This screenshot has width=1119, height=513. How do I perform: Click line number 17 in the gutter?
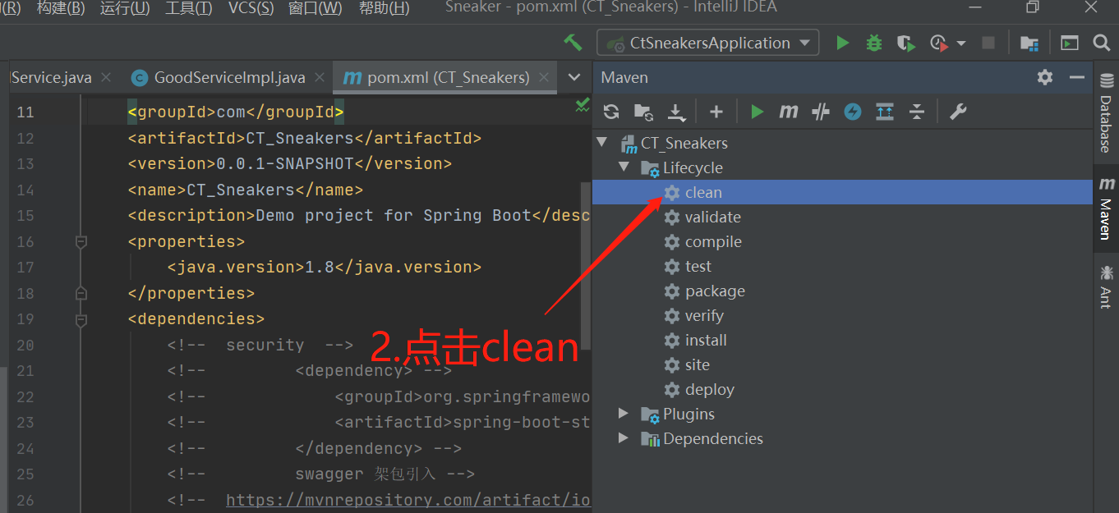(25, 267)
